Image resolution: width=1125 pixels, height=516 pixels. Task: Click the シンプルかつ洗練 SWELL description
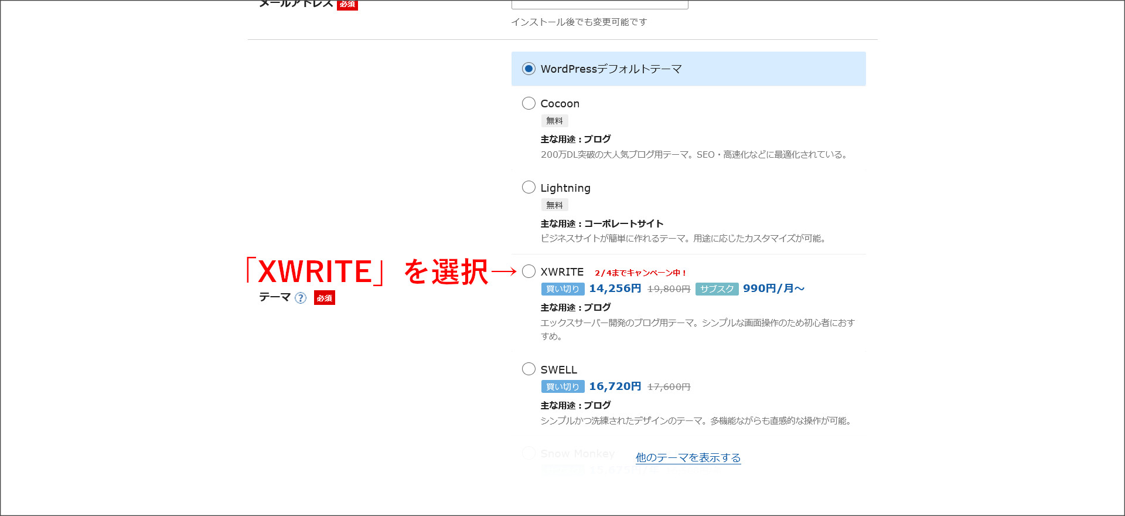[696, 420]
